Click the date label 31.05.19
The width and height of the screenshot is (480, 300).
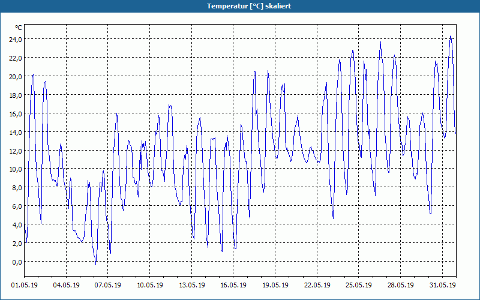click(x=442, y=285)
